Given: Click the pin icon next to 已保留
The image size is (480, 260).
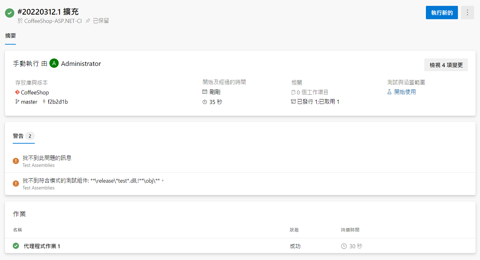Looking at the screenshot, I should click(88, 20).
